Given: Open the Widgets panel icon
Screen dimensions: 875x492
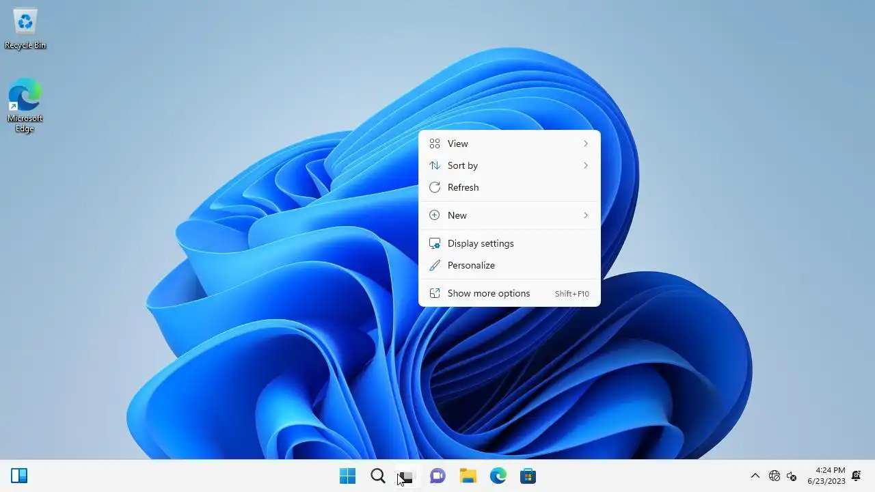Looking at the screenshot, I should pos(19,476).
